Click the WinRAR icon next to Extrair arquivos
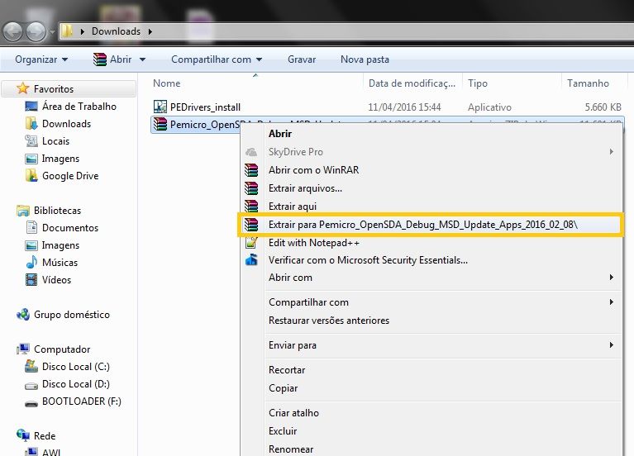This screenshot has width=634, height=456. [x=251, y=188]
